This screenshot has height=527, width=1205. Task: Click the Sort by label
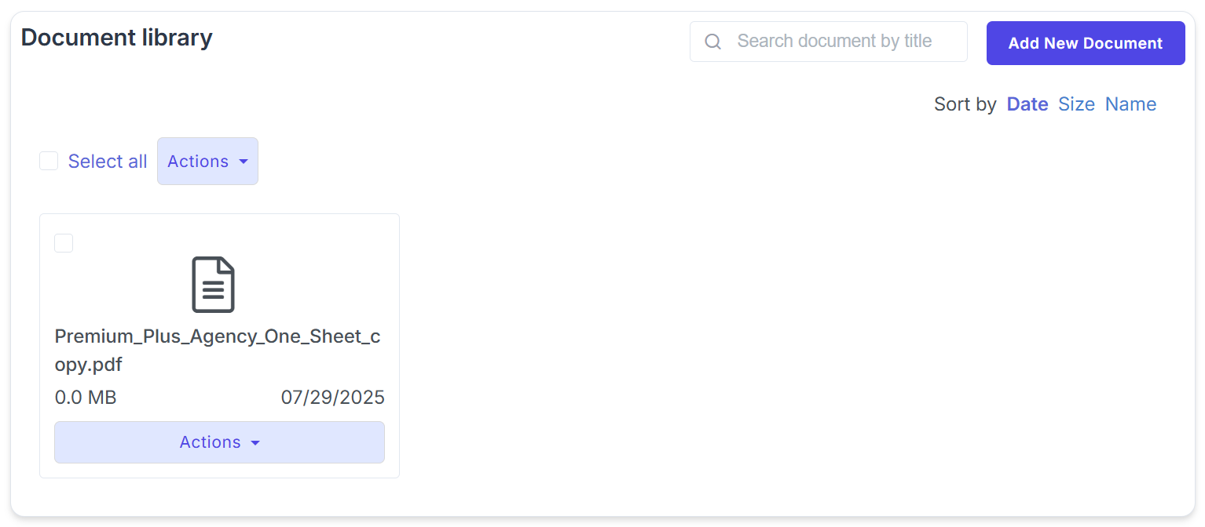point(965,104)
